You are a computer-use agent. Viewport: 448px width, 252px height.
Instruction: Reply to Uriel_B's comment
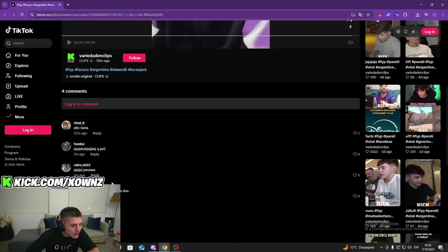coord(97,133)
